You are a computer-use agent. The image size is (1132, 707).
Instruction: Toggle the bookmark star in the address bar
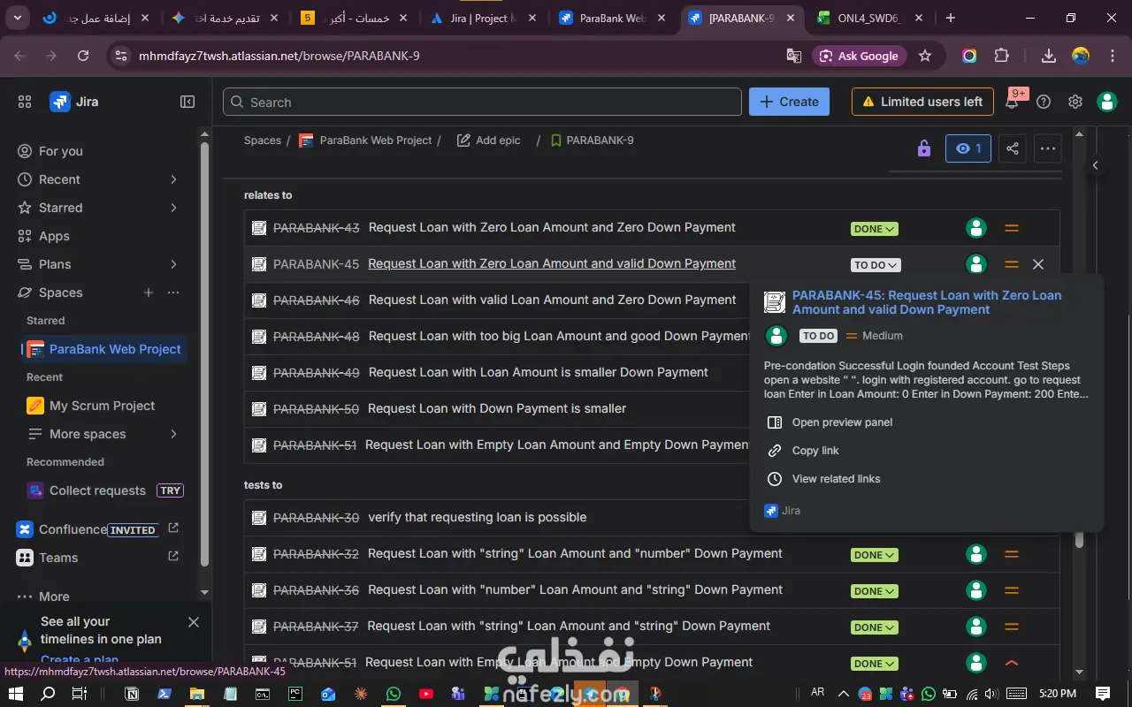(925, 56)
